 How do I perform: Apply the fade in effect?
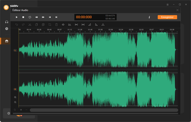(x=90, y=25)
